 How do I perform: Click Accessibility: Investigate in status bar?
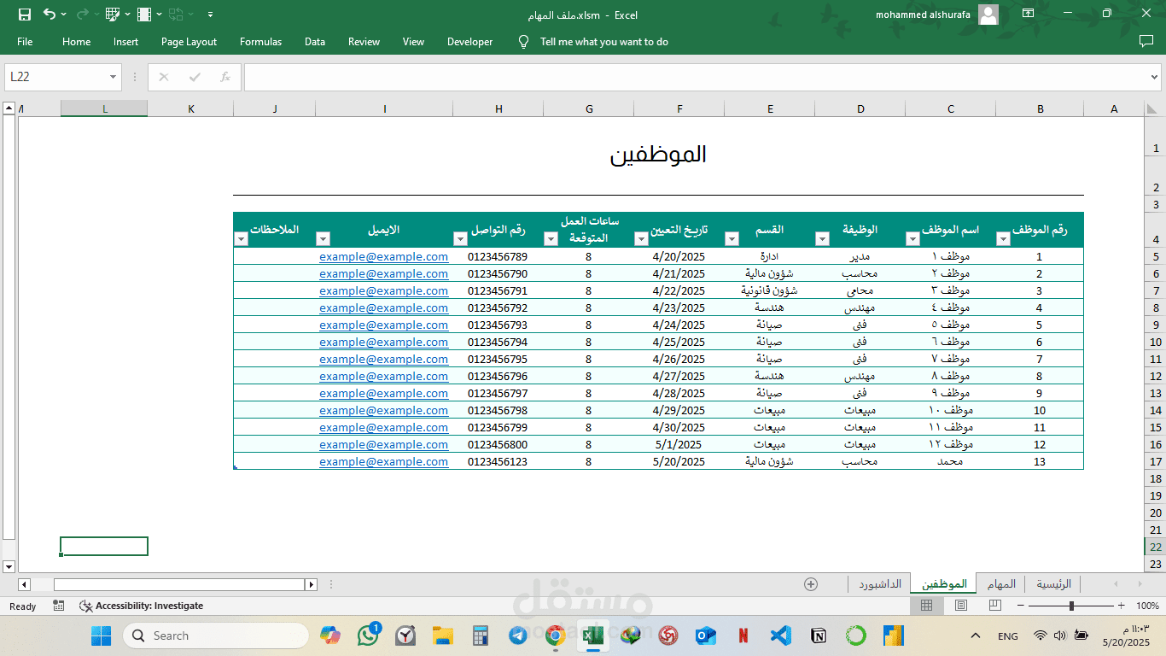pos(141,606)
